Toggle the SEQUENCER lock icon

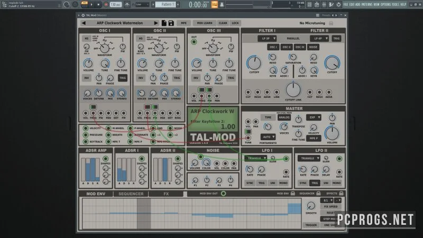318,193
